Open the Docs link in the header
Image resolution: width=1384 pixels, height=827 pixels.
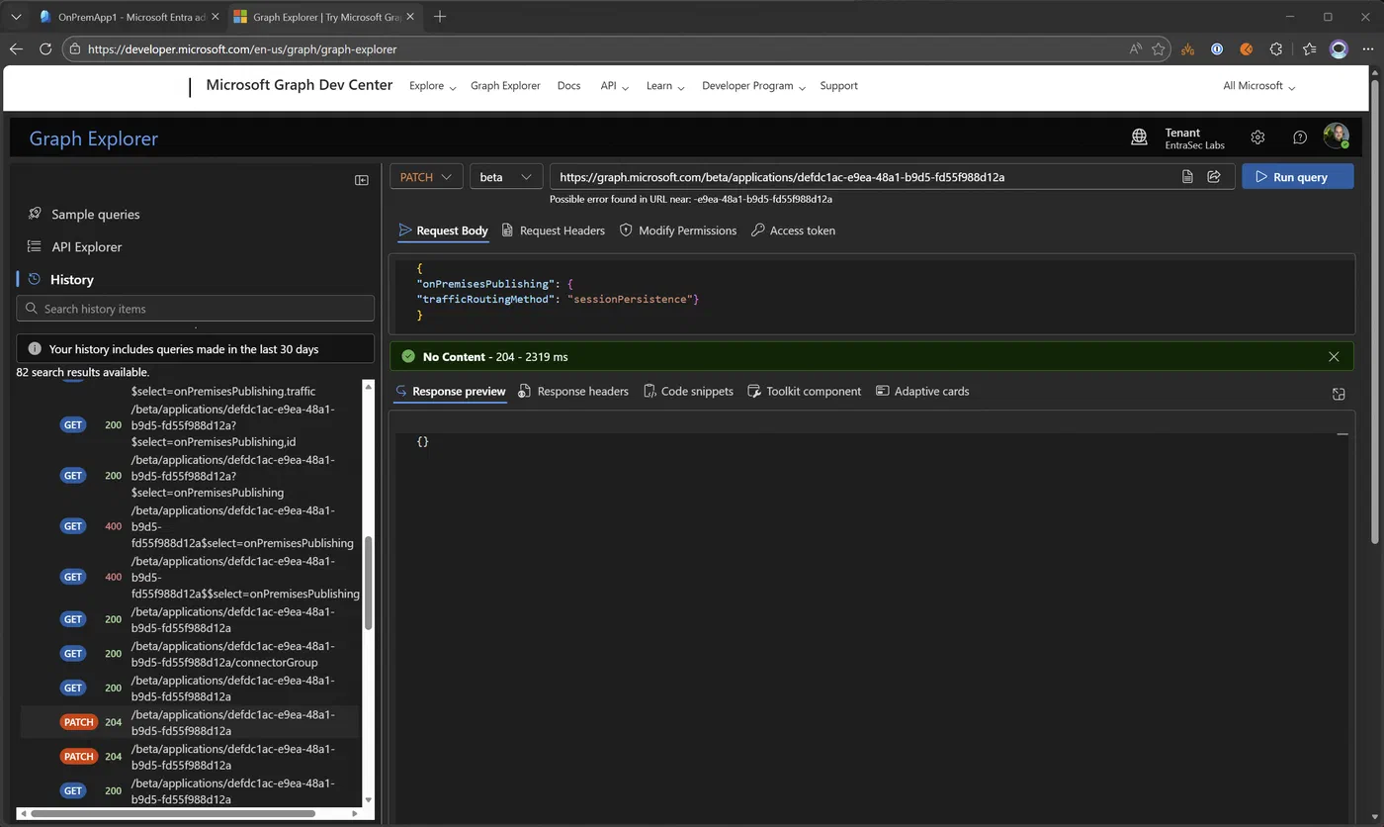(x=568, y=86)
